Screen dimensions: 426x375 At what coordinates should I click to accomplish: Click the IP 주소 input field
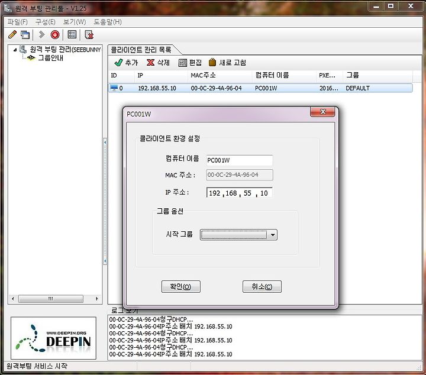240,193
